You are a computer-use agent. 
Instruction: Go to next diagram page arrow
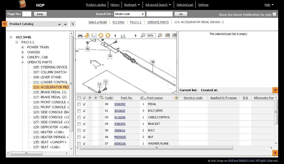[136, 36]
